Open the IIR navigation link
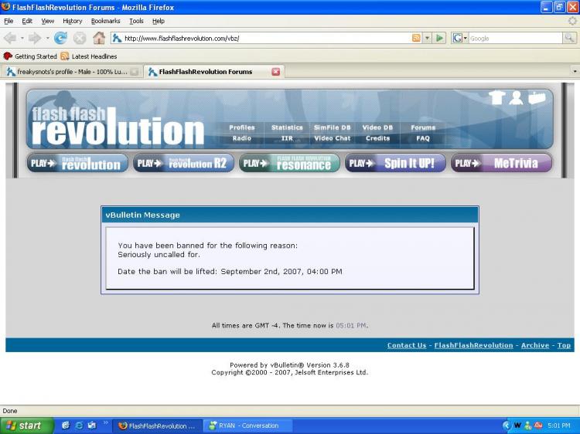The width and height of the screenshot is (580, 434). 287,138
